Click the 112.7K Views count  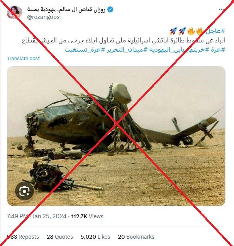click(x=87, y=216)
